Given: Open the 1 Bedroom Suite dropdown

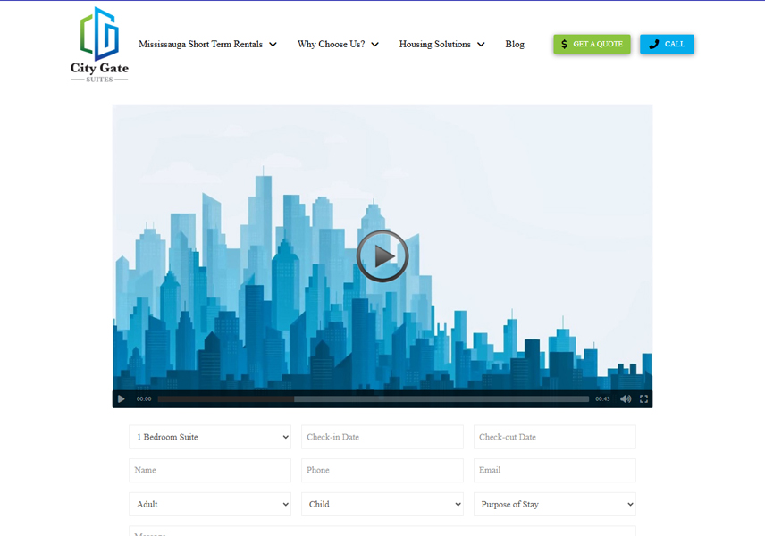Looking at the screenshot, I should (210, 437).
